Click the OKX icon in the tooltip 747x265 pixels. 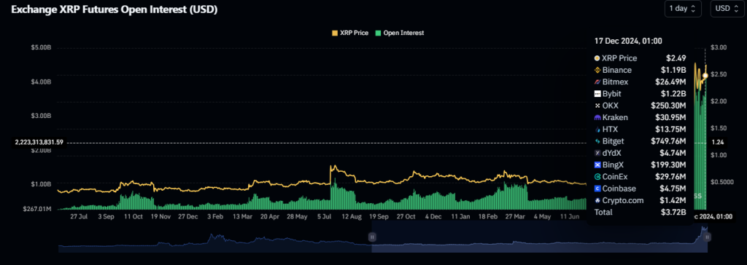(x=597, y=106)
